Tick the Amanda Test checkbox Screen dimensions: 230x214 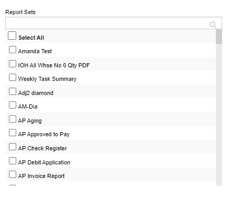[x=13, y=50]
